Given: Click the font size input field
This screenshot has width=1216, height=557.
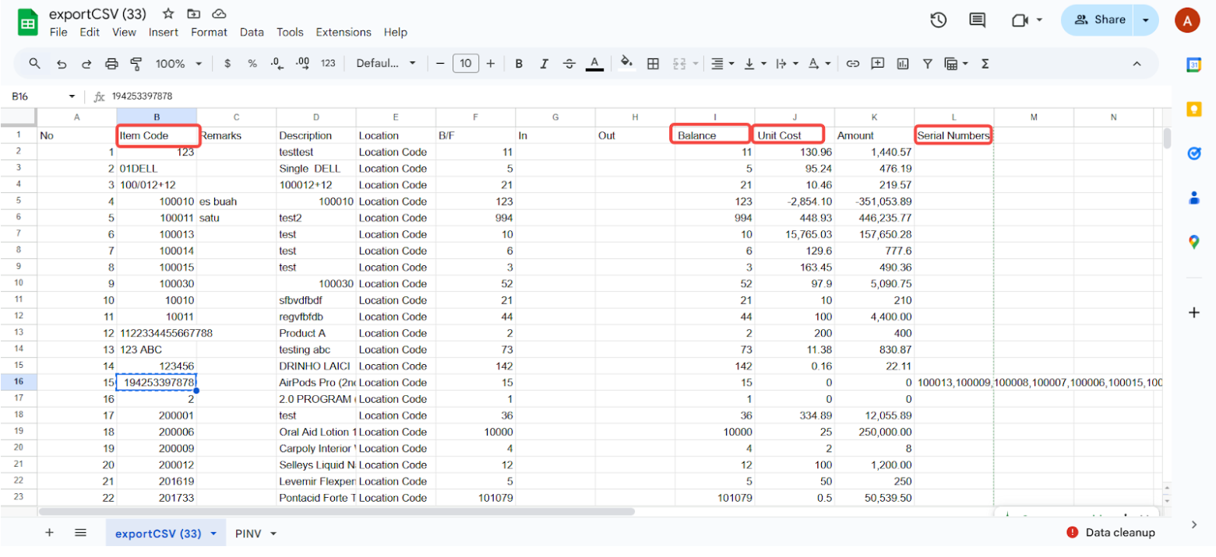Looking at the screenshot, I should [465, 64].
